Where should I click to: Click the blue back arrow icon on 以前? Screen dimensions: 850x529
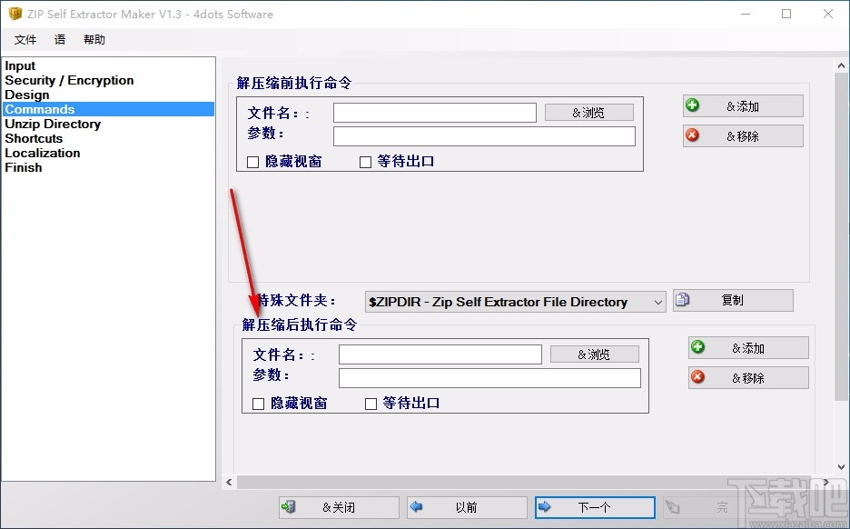tap(417, 507)
